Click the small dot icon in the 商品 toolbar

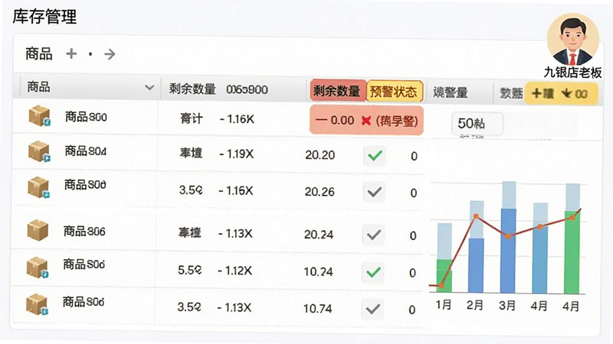(90, 54)
